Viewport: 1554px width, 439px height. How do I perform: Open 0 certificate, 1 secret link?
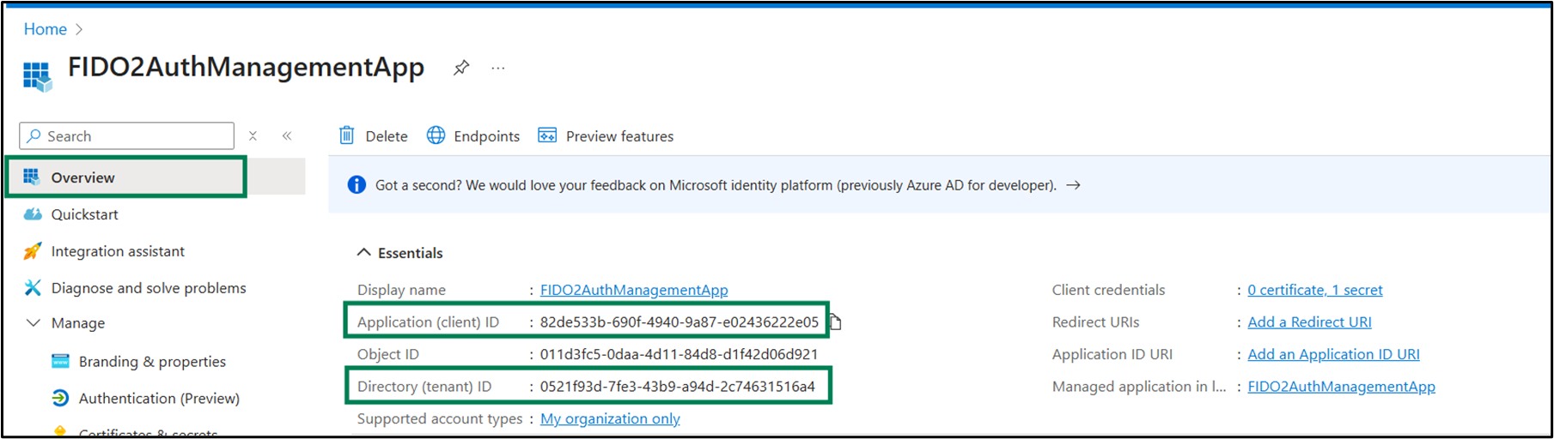point(1315,290)
